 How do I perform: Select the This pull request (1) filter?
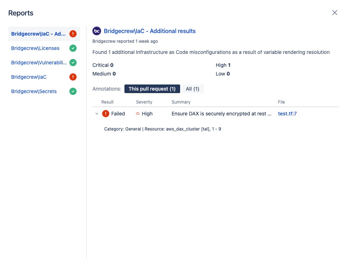152,89
